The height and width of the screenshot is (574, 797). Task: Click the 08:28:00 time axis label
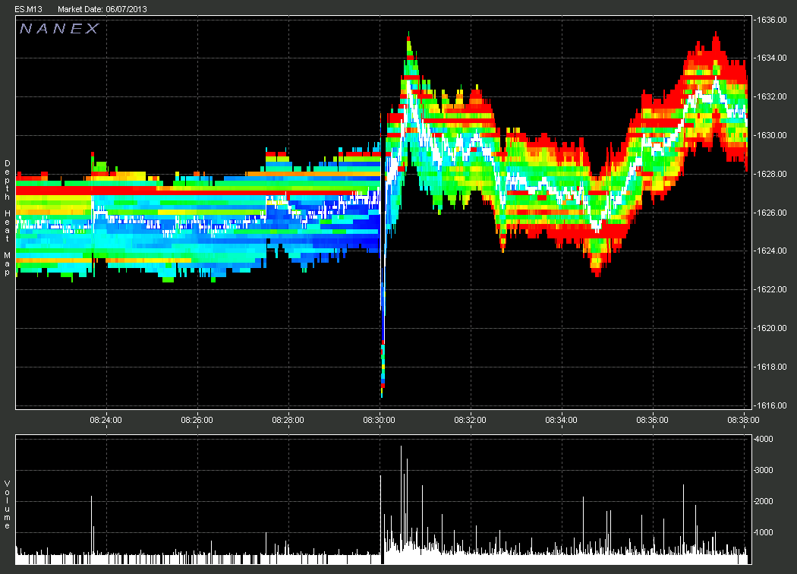tap(288, 420)
